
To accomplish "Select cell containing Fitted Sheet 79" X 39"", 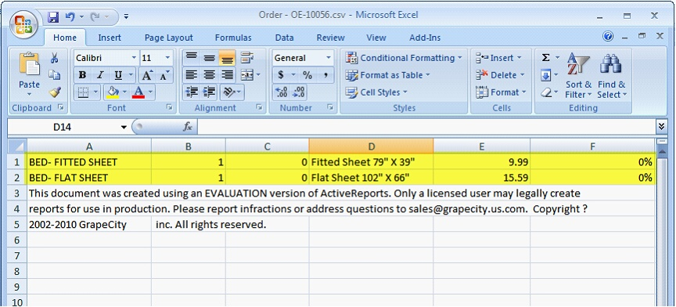I will tap(371, 162).
